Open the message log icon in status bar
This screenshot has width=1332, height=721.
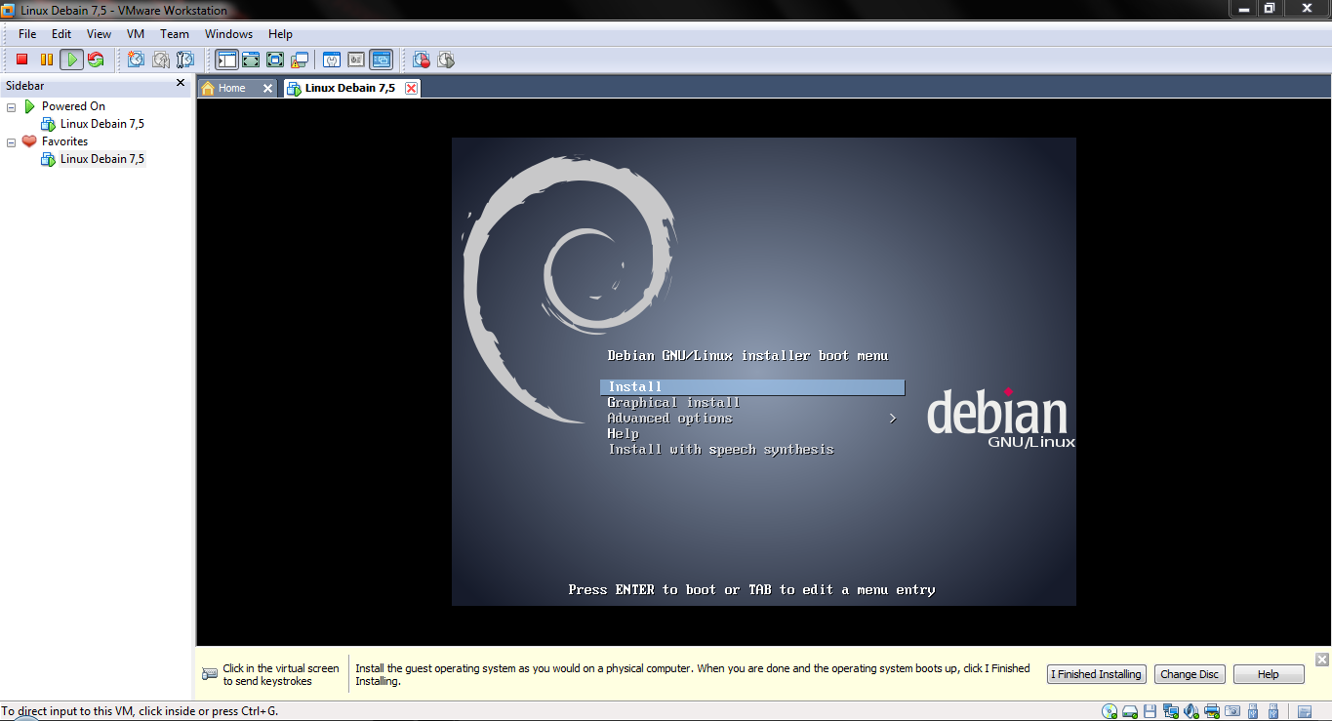1305,711
